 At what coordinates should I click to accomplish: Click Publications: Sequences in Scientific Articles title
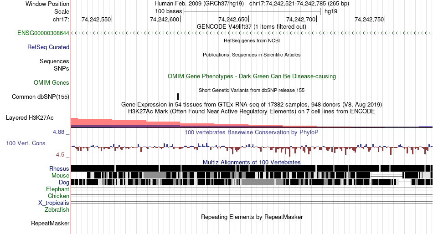(252, 55)
